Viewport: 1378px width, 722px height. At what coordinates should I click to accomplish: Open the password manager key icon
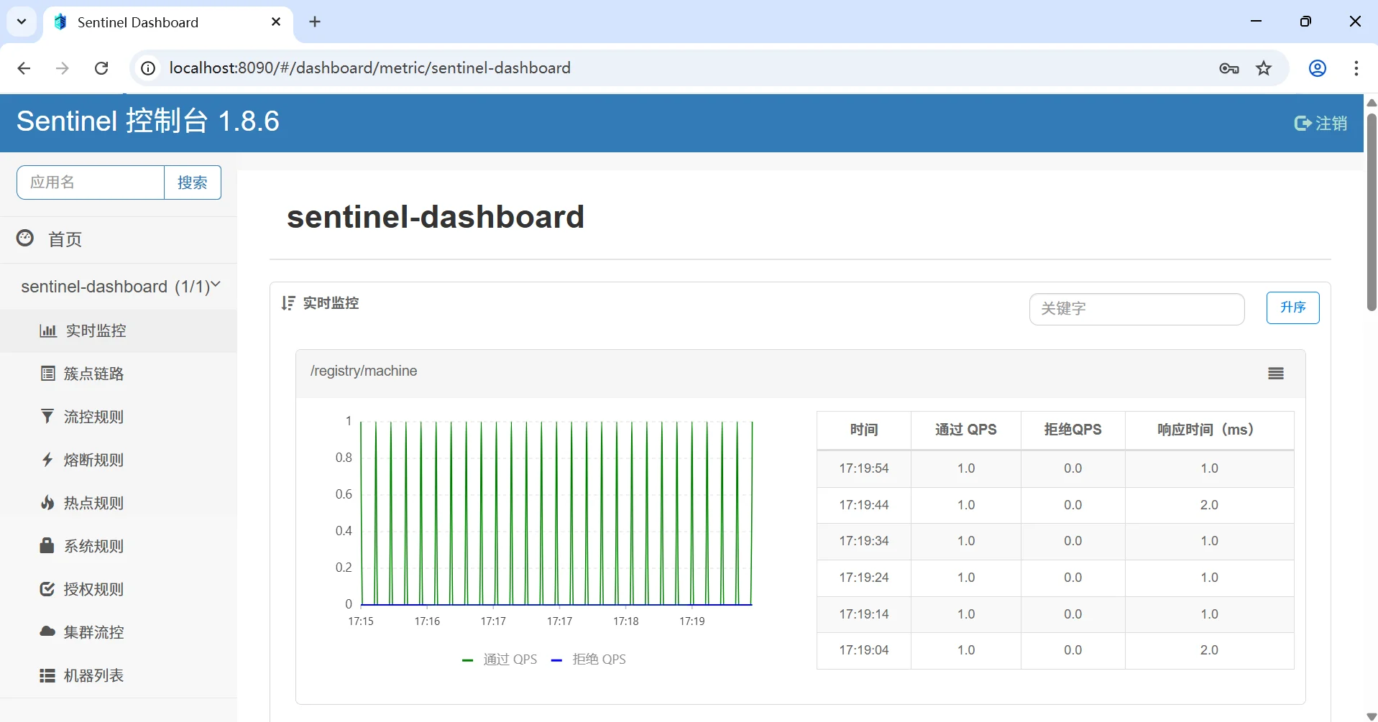[1229, 68]
